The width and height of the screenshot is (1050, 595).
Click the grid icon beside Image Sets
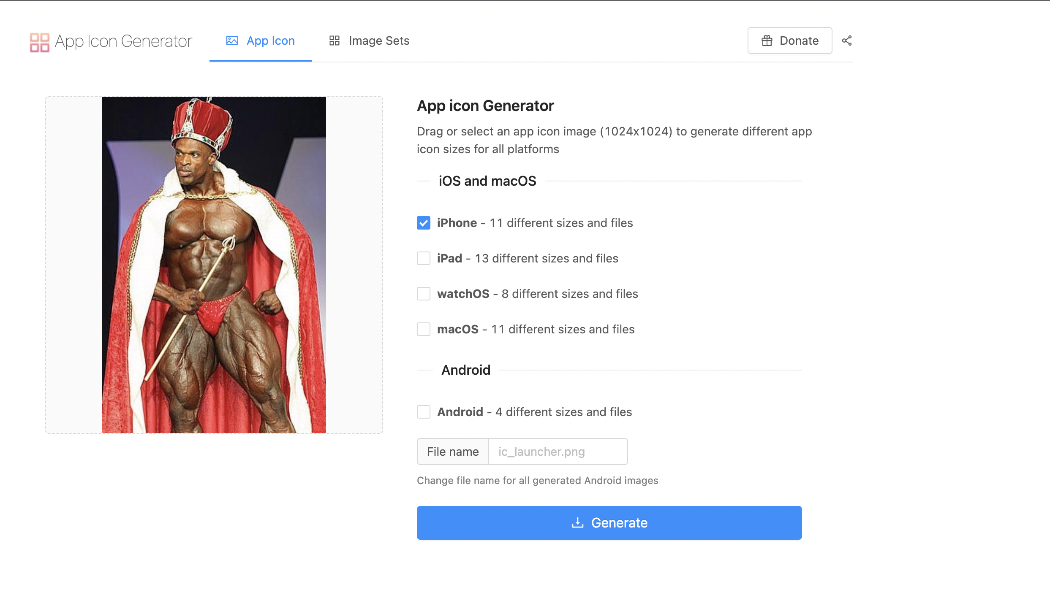334,41
